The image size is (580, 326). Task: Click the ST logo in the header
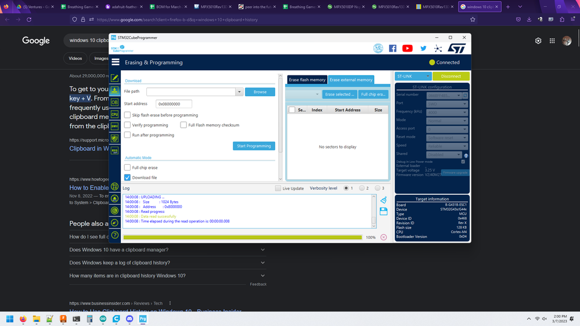click(456, 48)
